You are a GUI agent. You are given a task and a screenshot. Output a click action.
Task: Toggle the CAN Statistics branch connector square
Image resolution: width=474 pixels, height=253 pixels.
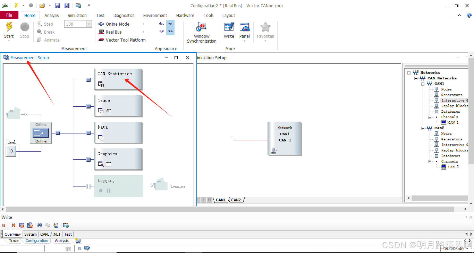pos(88,80)
